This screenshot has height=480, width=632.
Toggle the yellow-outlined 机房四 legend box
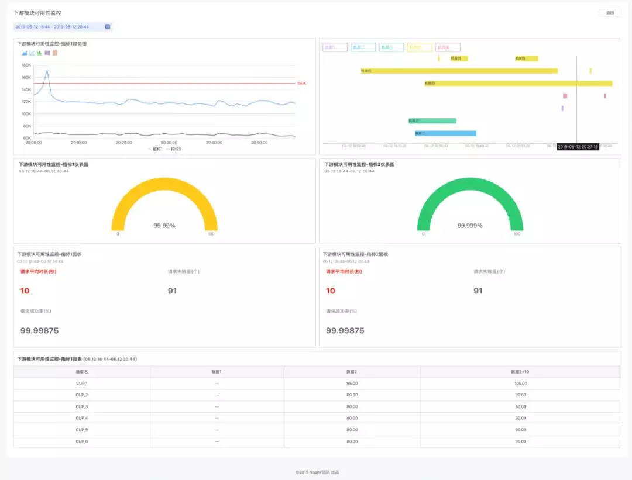(x=420, y=47)
